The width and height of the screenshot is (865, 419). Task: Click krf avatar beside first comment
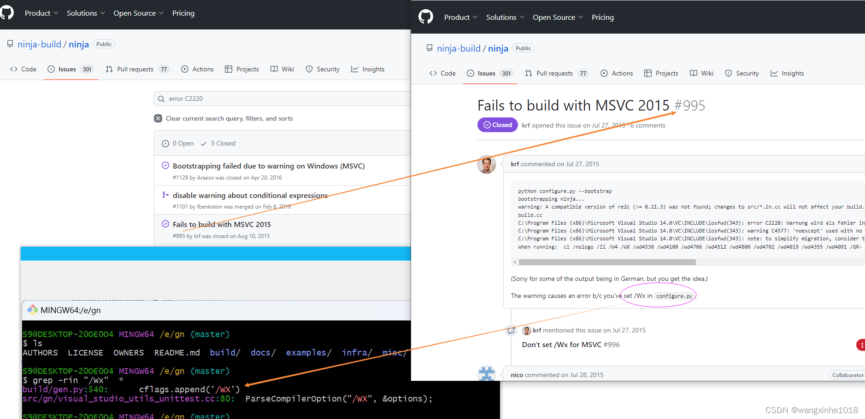coord(487,164)
